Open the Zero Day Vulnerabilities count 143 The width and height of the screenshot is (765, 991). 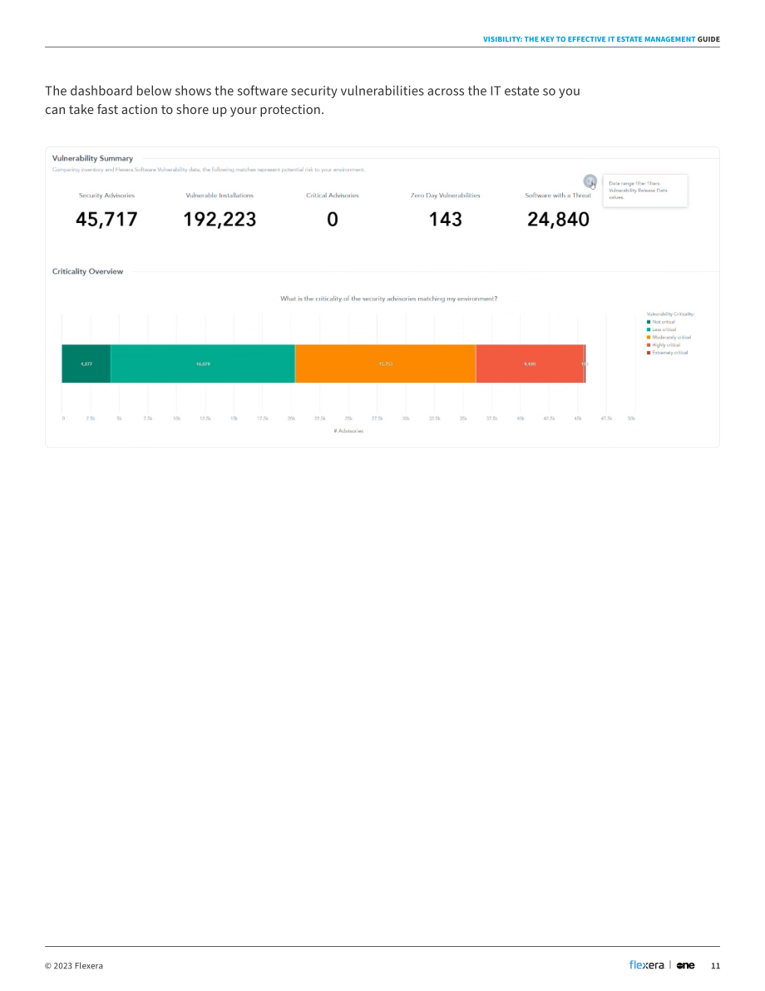[x=446, y=220]
